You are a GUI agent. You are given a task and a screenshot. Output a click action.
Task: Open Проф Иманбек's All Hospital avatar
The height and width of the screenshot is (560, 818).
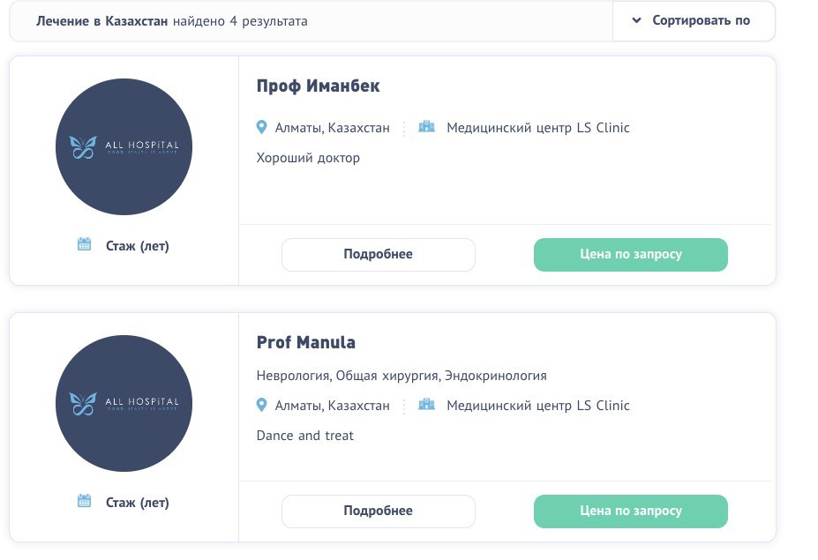(x=124, y=146)
